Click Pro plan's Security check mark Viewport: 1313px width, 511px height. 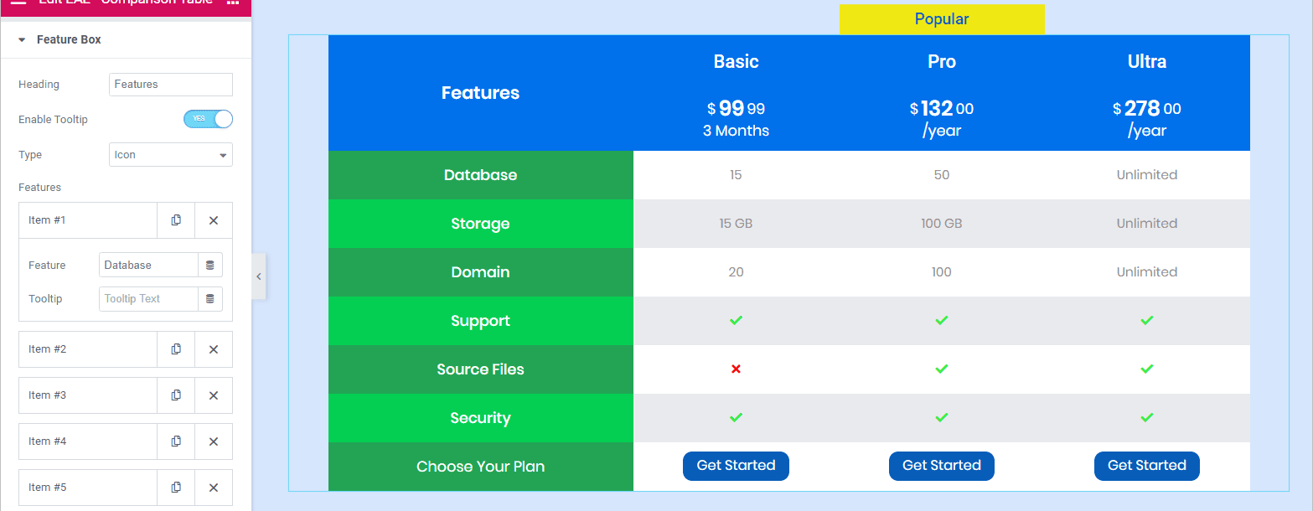coord(942,418)
